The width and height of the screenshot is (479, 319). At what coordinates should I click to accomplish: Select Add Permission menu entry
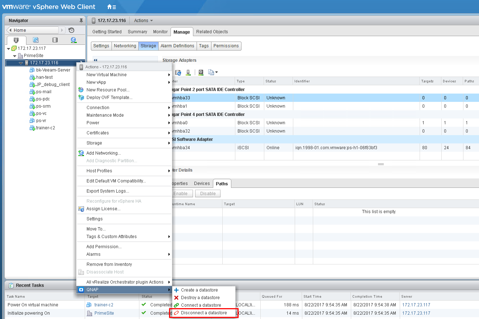124,247
